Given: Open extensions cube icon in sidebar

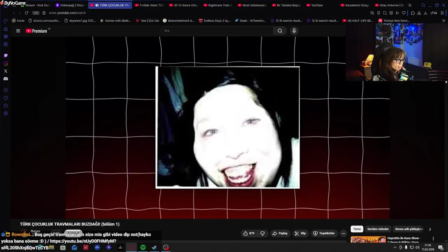Looking at the screenshot, I should pyautogui.click(x=6, y=106).
